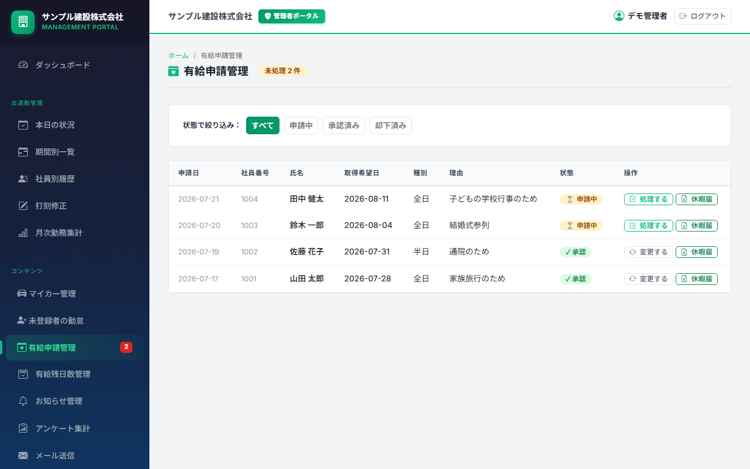The image size is (750, 469).
Task: Open 月次勤務集計 in the sidebar
Action: 74,233
